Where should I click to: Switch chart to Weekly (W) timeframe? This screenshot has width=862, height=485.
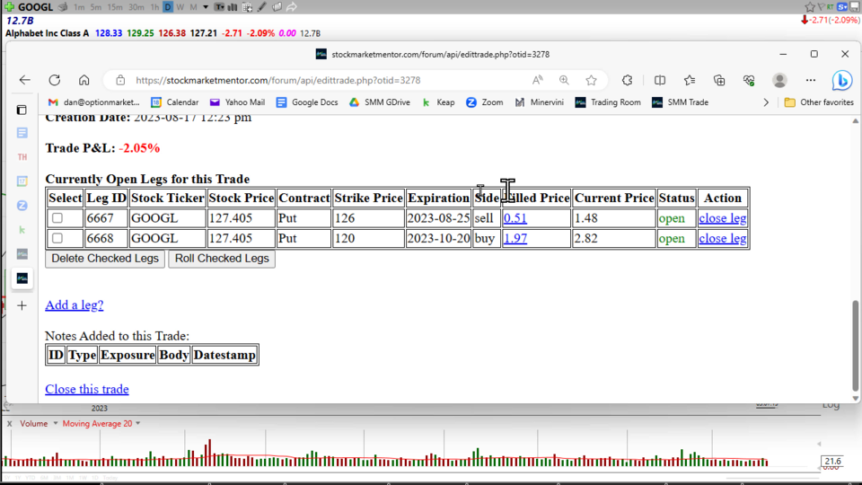click(180, 7)
